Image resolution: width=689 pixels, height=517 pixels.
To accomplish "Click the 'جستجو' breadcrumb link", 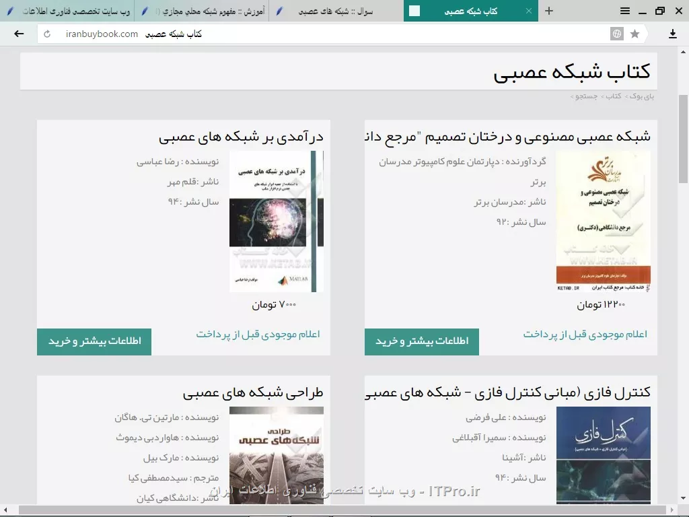I will coord(587,96).
